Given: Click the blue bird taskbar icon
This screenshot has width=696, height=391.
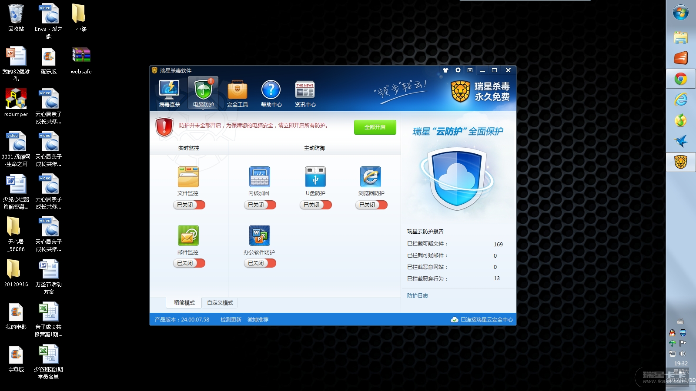Looking at the screenshot, I should [681, 141].
